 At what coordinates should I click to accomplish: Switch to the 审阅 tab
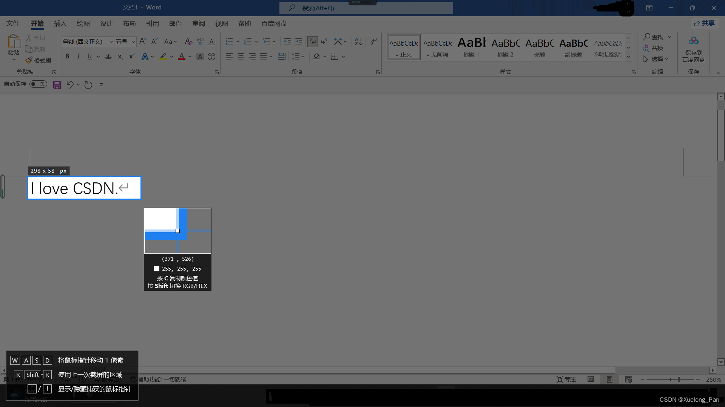[199, 23]
